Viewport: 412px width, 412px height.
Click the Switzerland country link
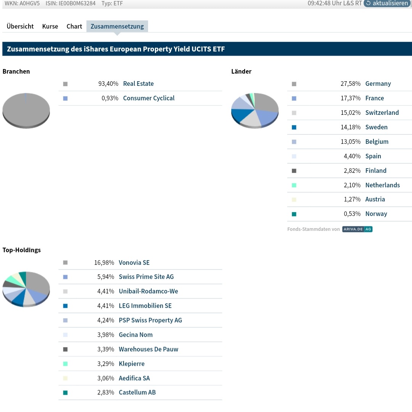click(382, 113)
